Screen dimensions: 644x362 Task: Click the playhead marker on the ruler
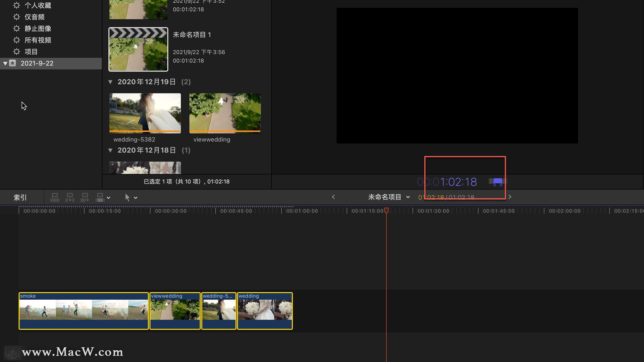click(x=386, y=210)
